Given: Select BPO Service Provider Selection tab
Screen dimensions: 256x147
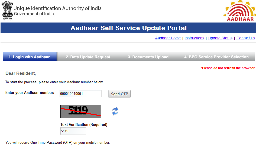Looking at the screenshot, I should [216, 57].
